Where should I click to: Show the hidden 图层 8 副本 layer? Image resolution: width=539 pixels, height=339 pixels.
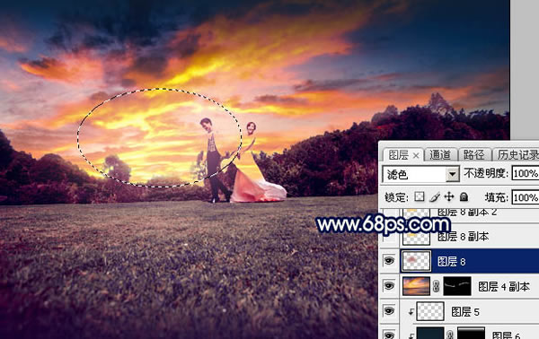389,236
